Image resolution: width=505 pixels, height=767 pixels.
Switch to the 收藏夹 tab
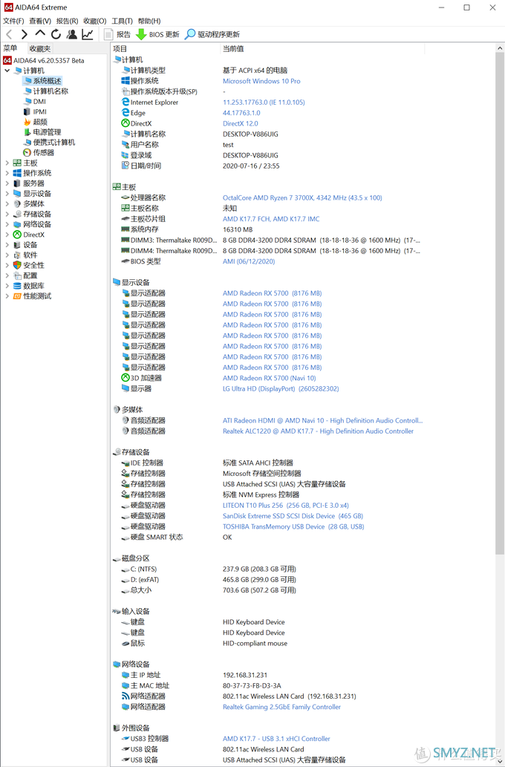click(39, 48)
